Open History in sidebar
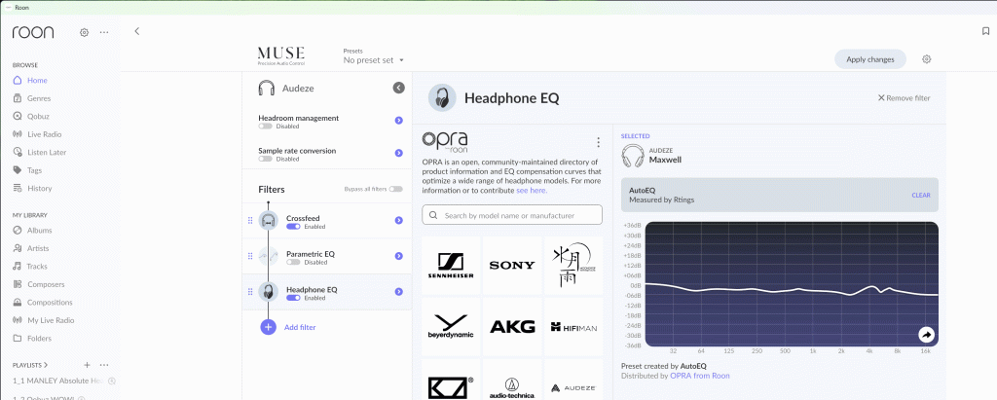 click(x=39, y=188)
